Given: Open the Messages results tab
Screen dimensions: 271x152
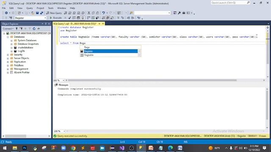Looking at the screenshot, I should click(61, 85).
